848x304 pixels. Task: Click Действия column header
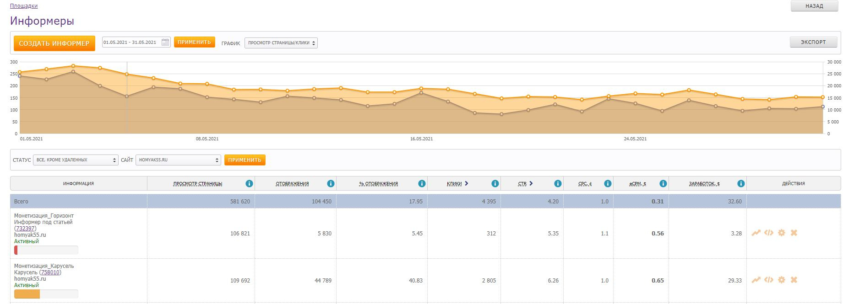(x=794, y=184)
